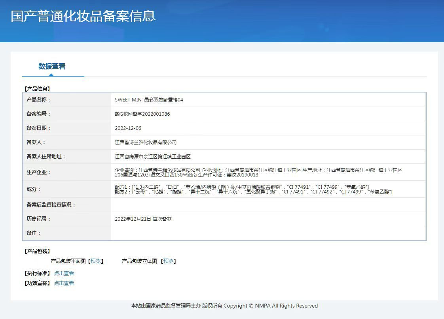Click the 生产企业 details text

[258, 173]
